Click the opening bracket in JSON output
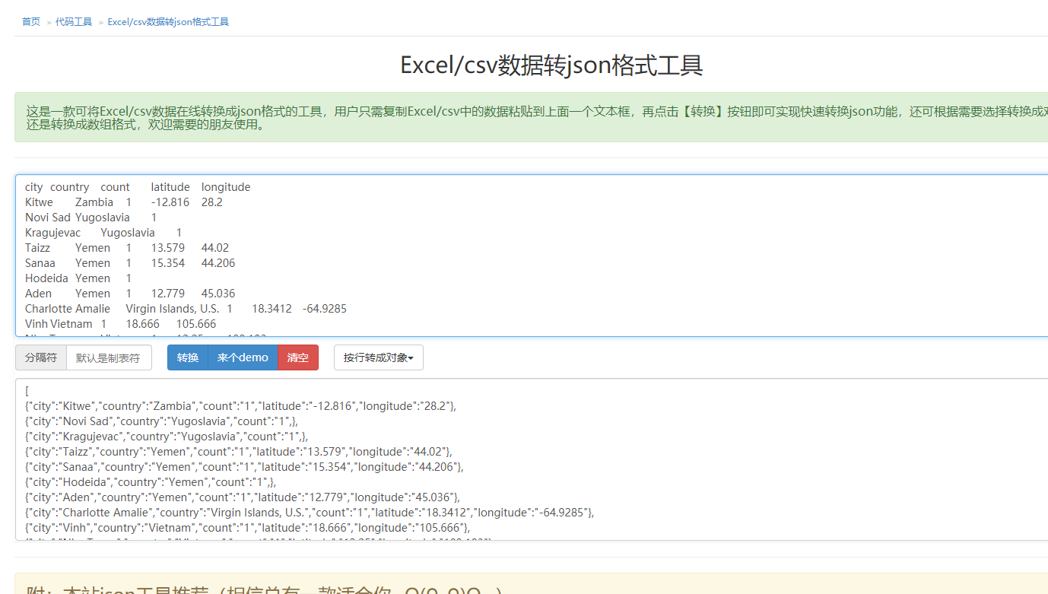 click(x=27, y=391)
